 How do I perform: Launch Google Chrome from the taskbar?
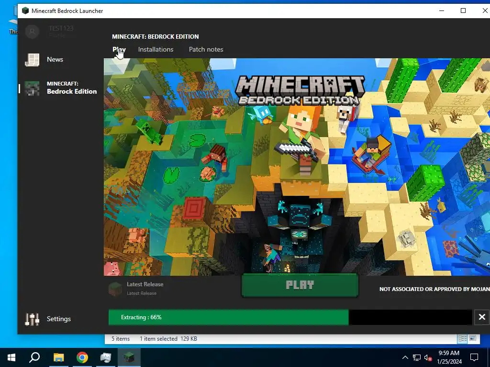pos(82,357)
